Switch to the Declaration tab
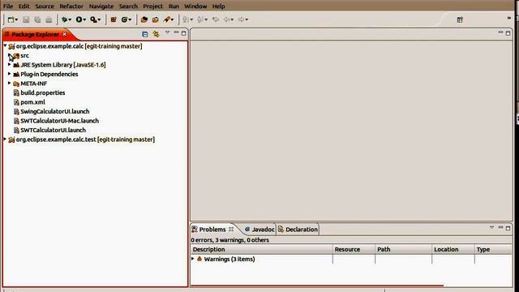 click(298, 230)
